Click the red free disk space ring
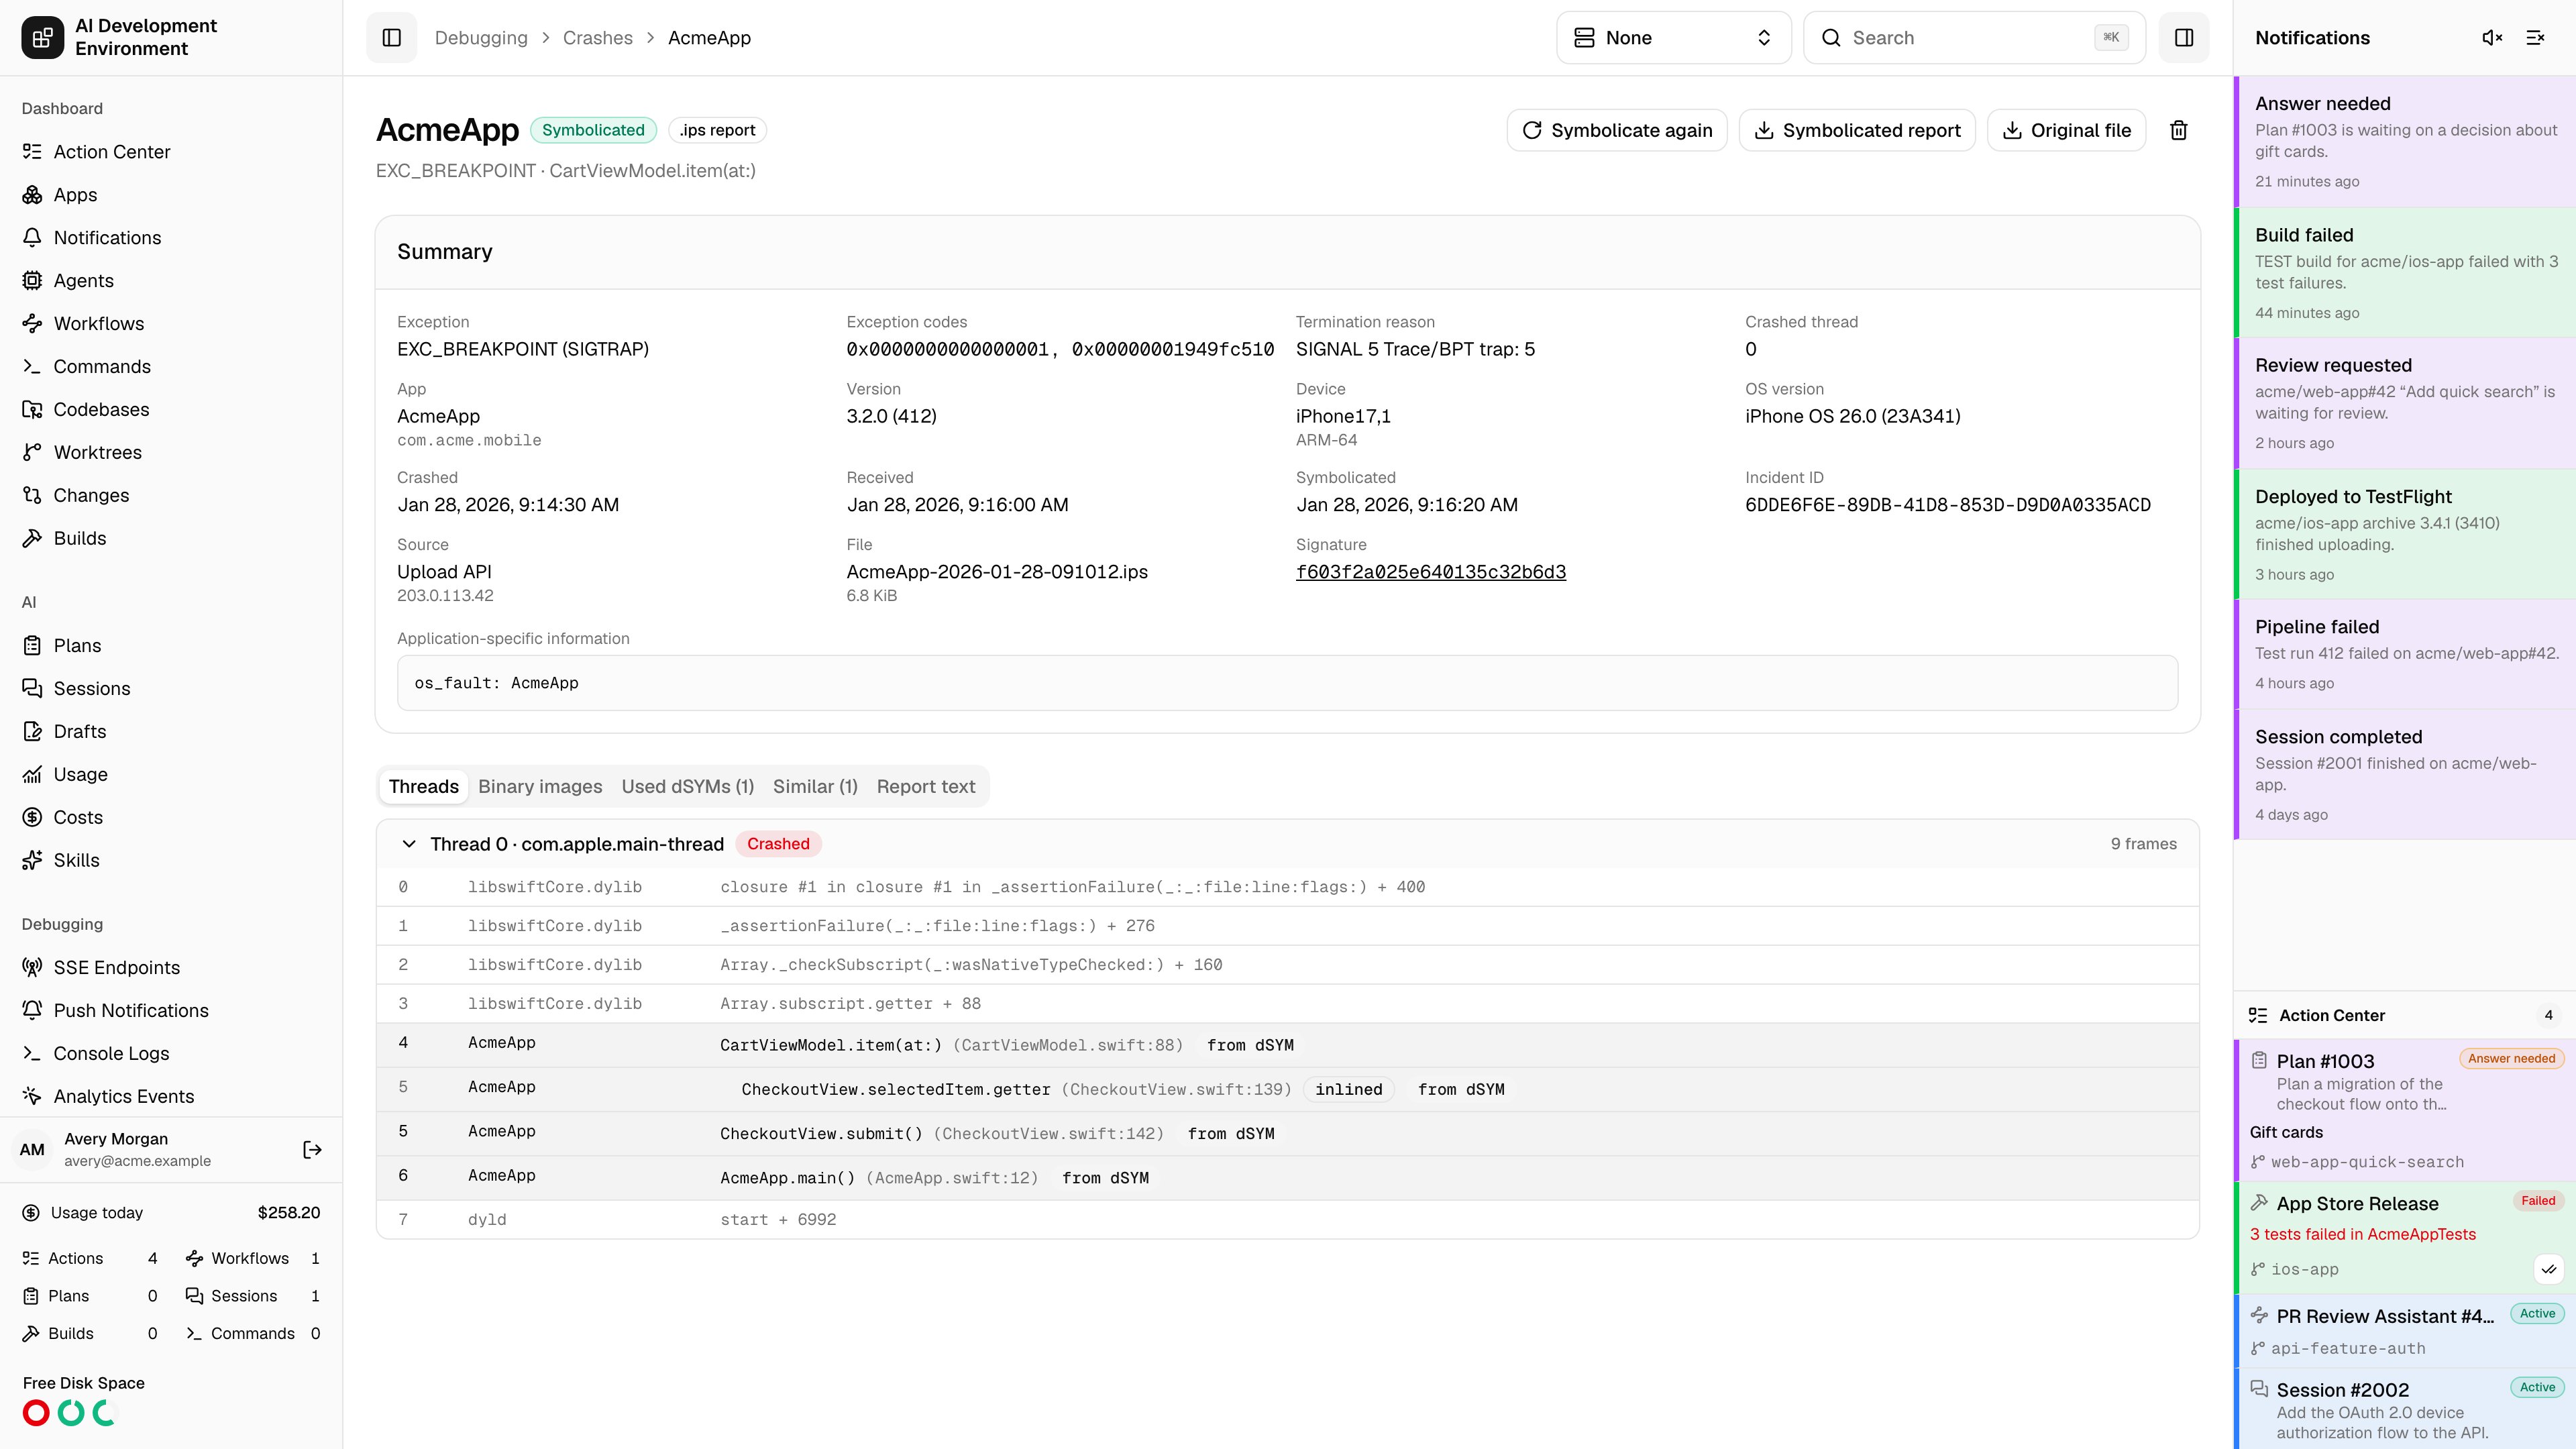 [x=36, y=1413]
